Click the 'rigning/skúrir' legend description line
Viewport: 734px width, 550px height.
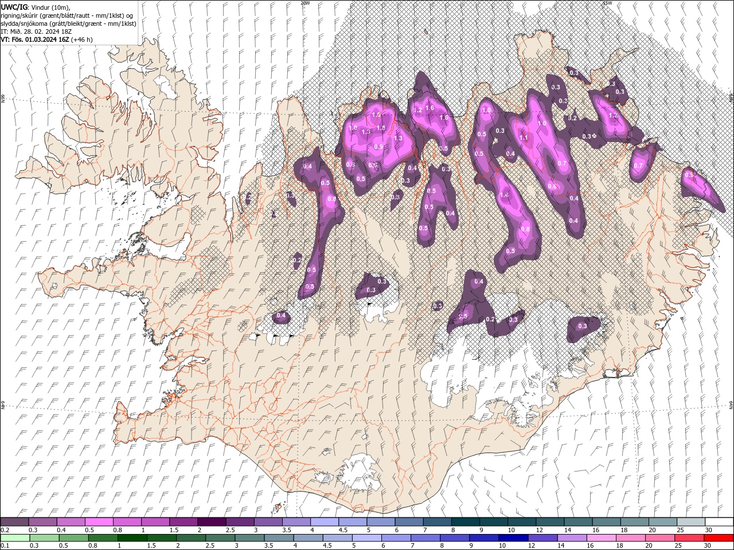(x=67, y=15)
